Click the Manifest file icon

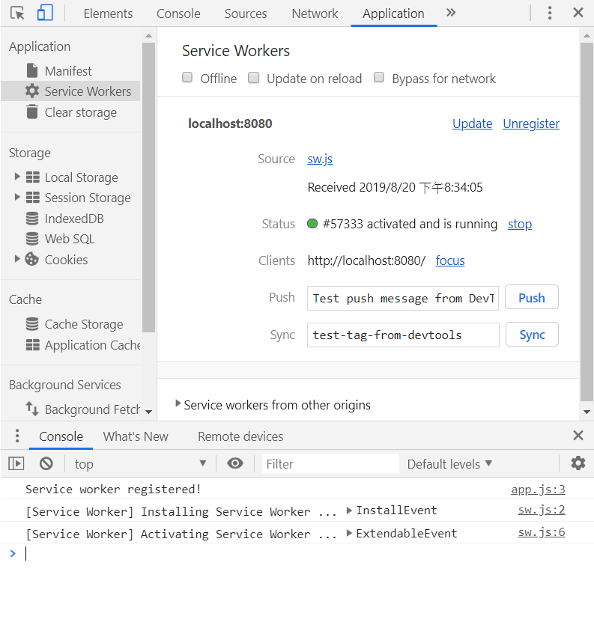pyautogui.click(x=32, y=70)
